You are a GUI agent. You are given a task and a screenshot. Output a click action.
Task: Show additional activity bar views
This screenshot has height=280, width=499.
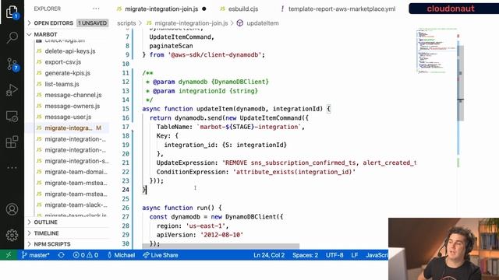[x=12, y=168]
